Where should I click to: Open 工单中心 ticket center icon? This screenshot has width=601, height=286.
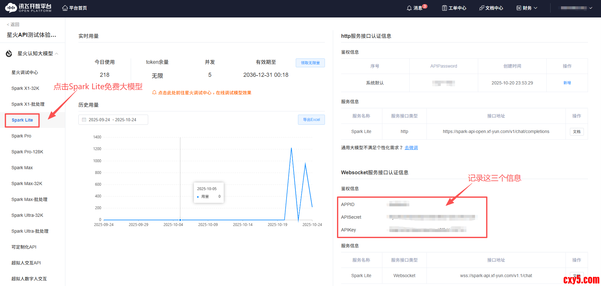click(444, 8)
